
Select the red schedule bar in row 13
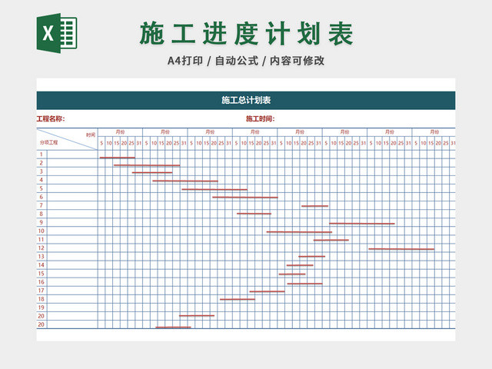[312, 256]
